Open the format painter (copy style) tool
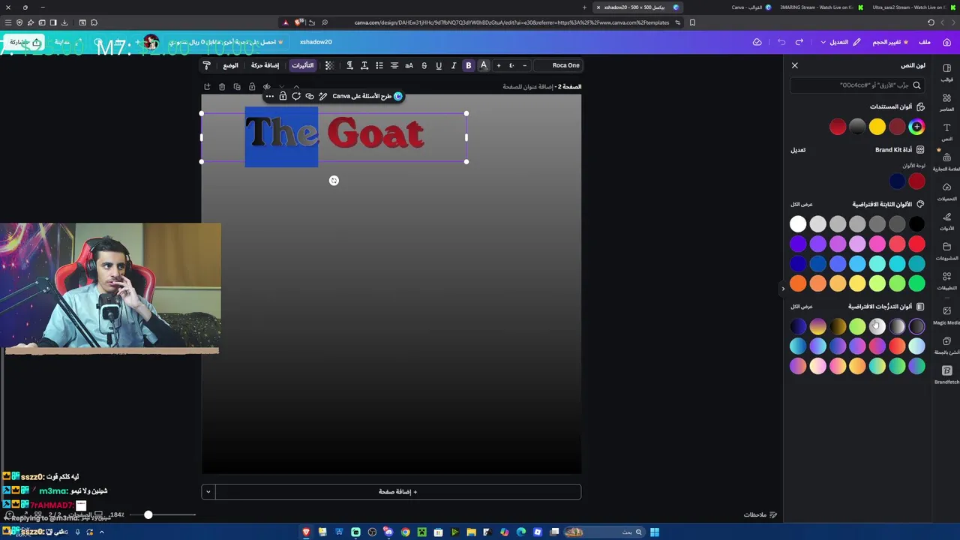 [x=207, y=65]
